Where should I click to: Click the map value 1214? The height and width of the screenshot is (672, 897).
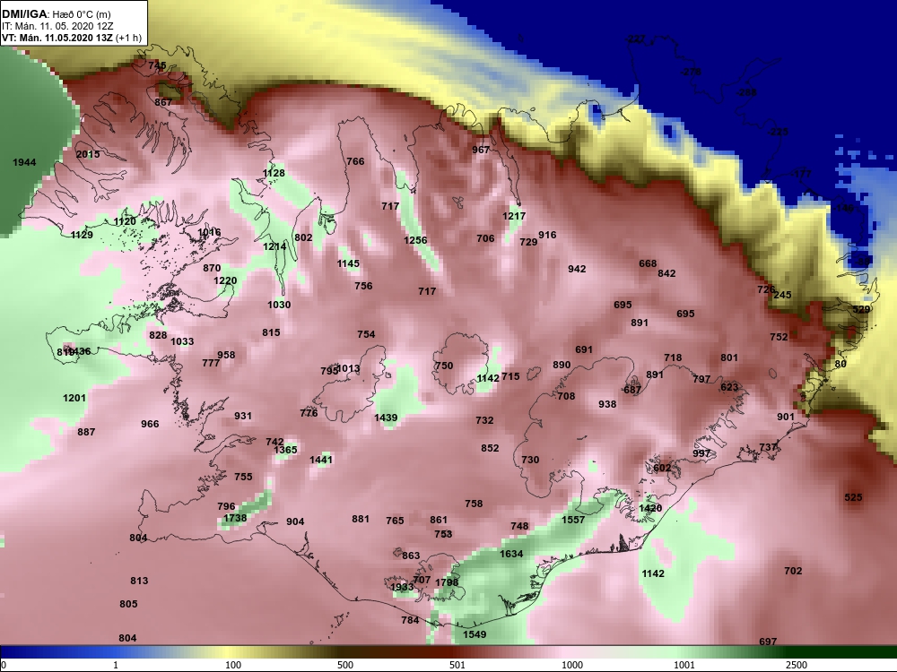(274, 247)
